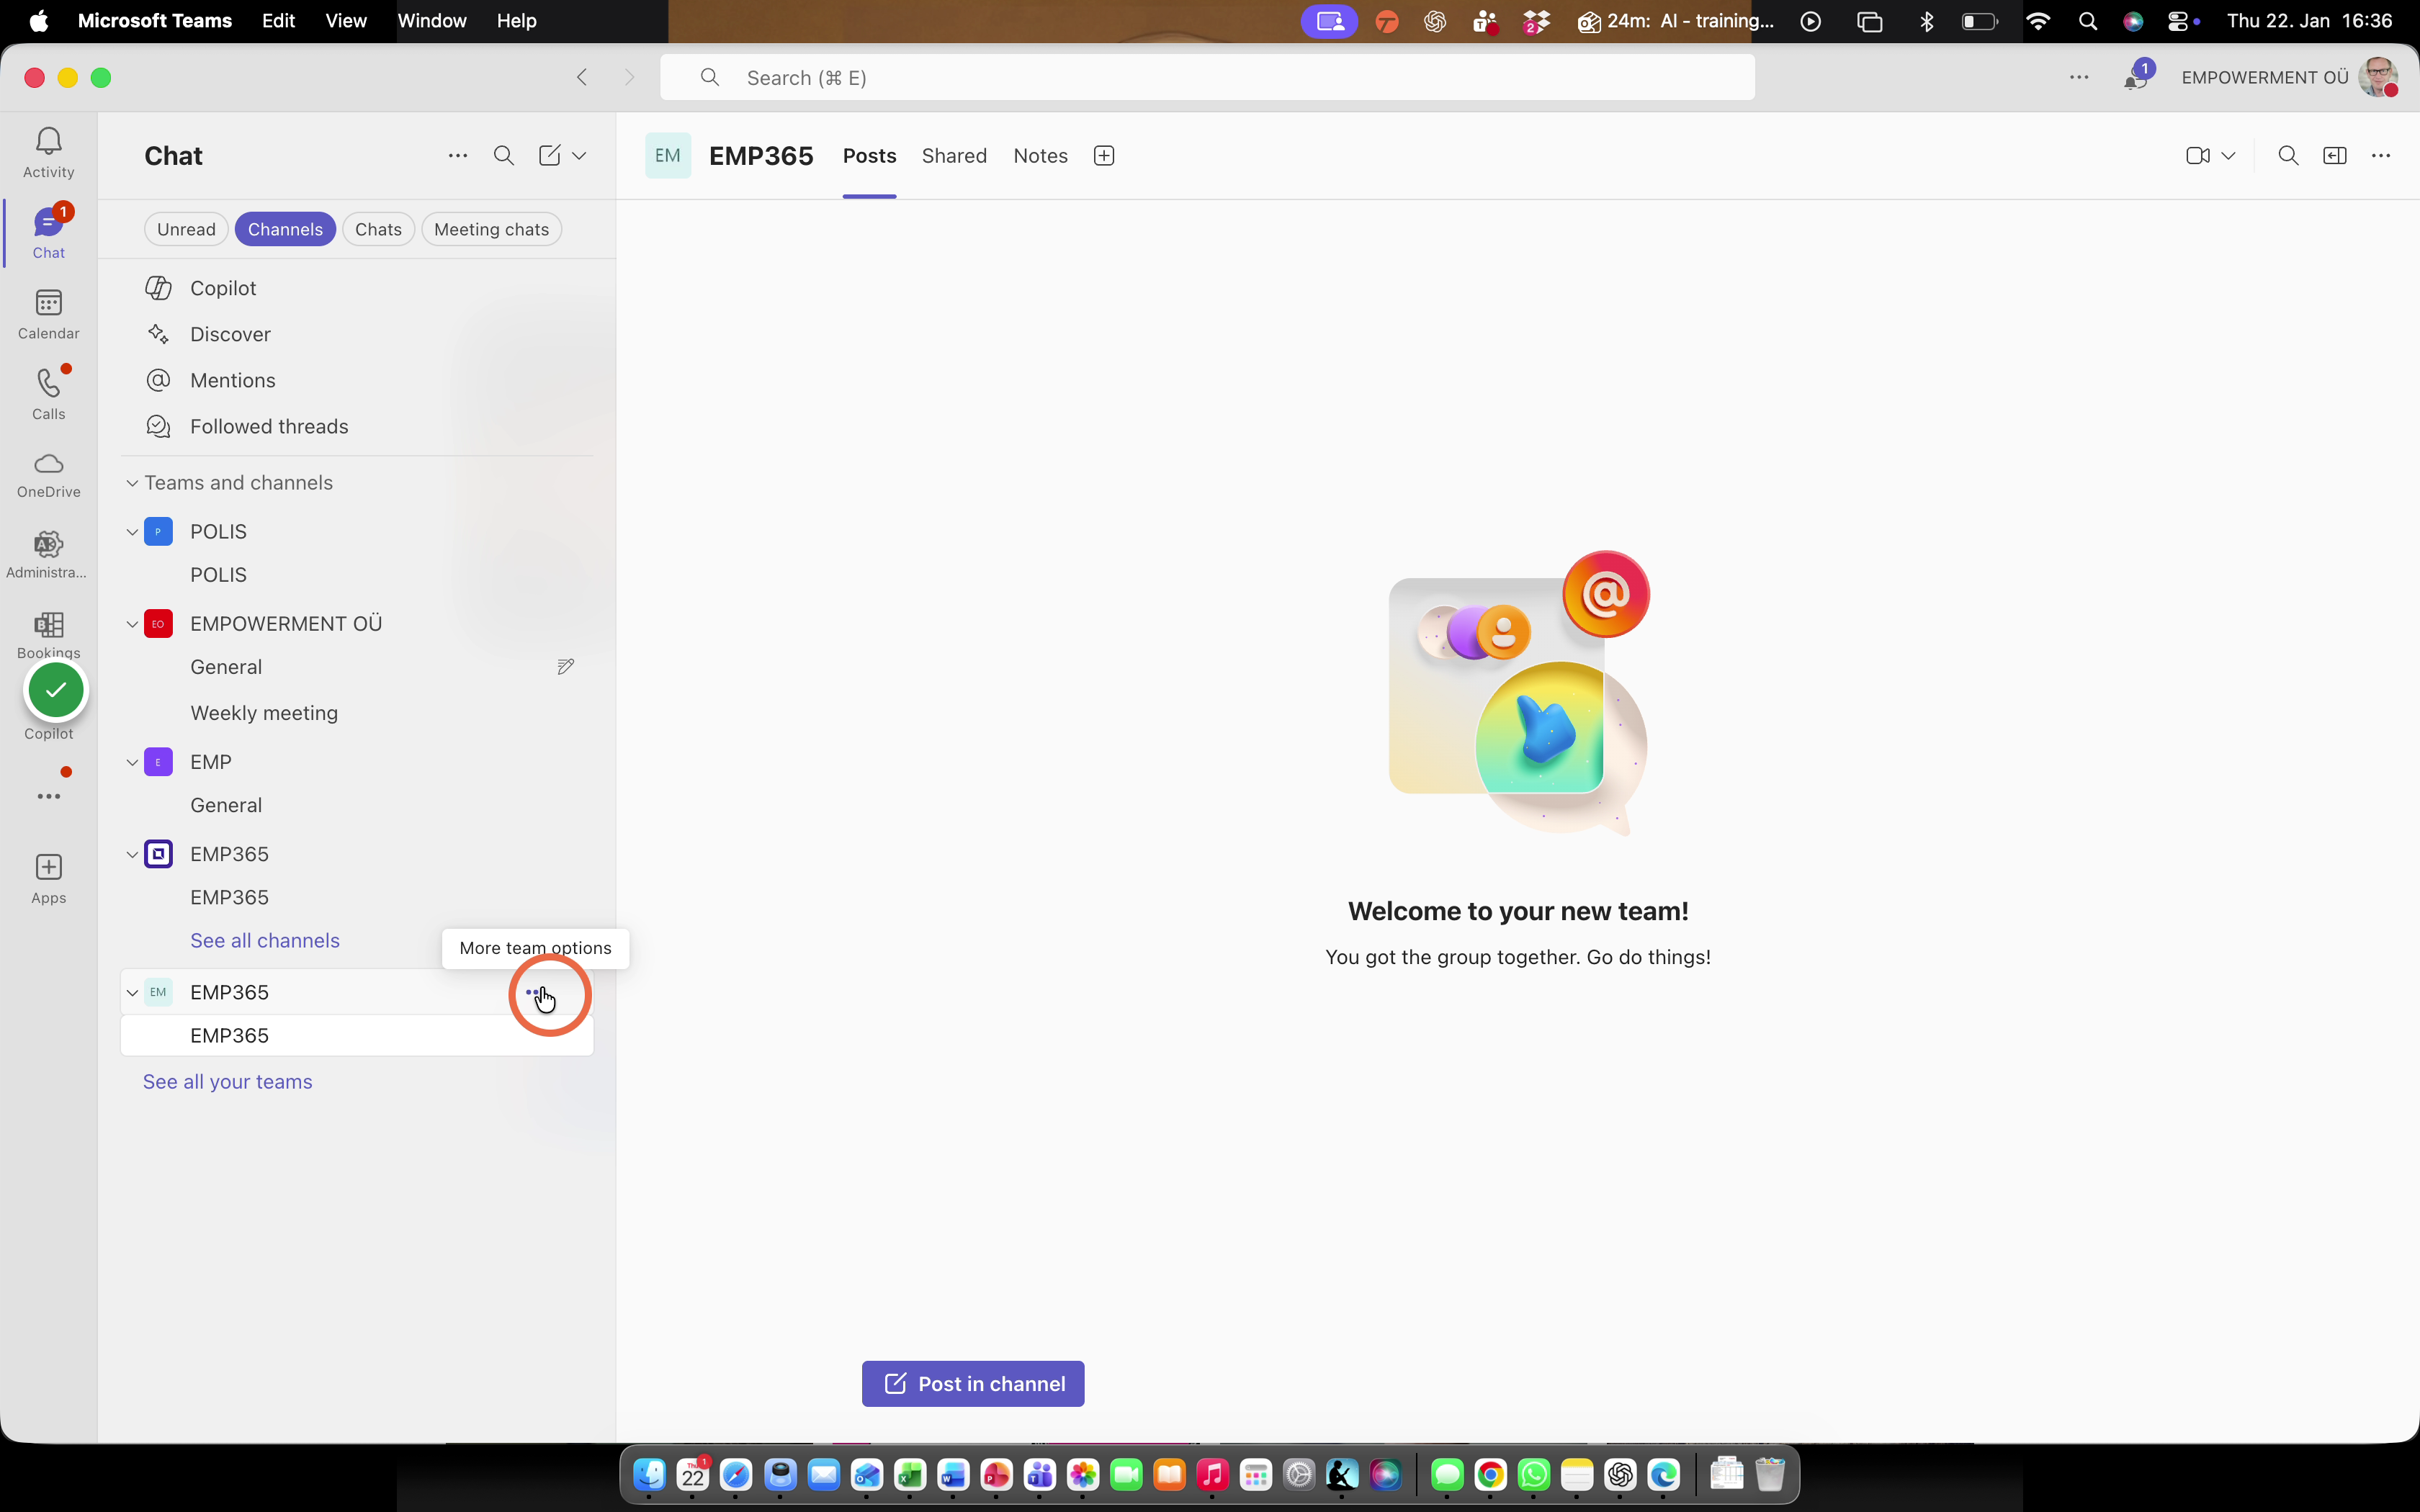Open the Administration app icon
2420x1512 pixels.
[x=48, y=555]
